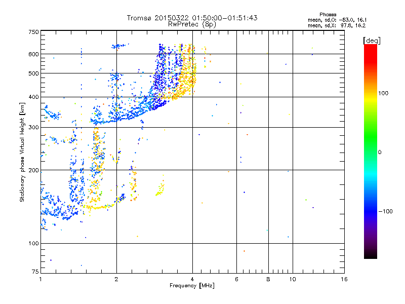Click the 4 MHz x-axis tick label
Image resolution: width=405 pixels, height=304 pixels.
click(x=192, y=279)
